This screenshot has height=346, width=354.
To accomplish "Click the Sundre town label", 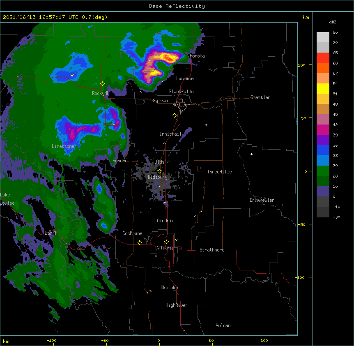I will (x=120, y=161).
